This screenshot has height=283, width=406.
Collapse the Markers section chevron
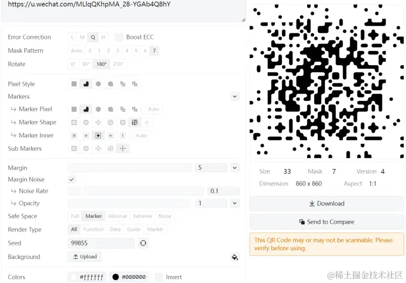point(235,96)
